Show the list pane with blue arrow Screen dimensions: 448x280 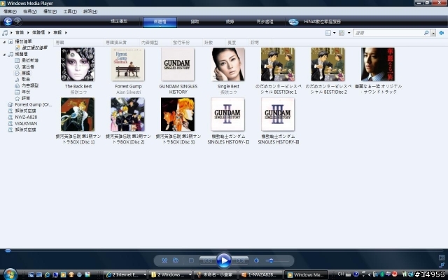pos(442,33)
